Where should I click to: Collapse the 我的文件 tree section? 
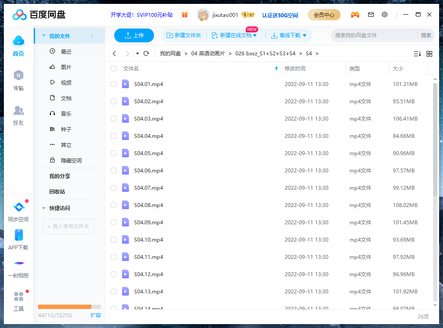point(44,35)
